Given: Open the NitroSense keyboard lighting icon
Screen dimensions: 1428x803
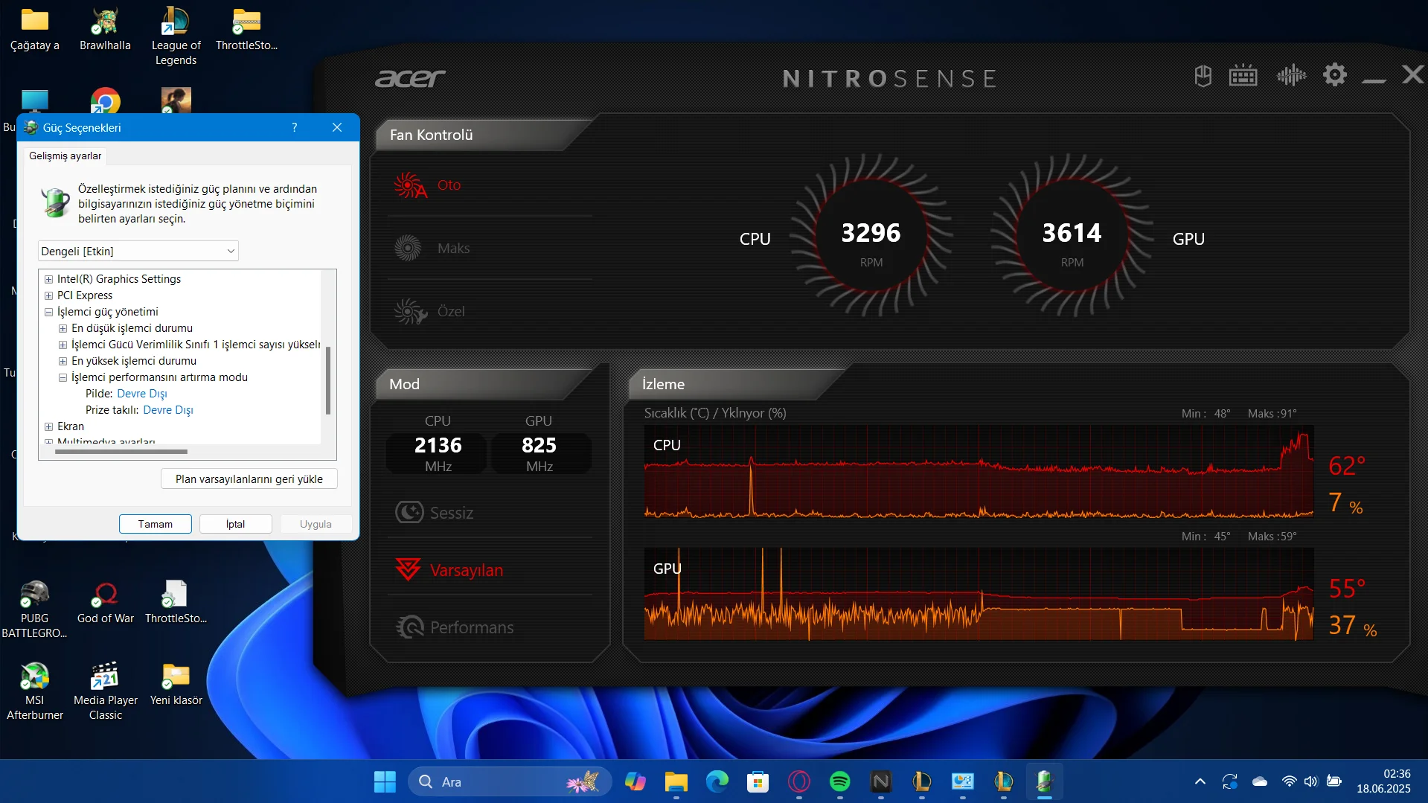Looking at the screenshot, I should tap(1243, 75).
